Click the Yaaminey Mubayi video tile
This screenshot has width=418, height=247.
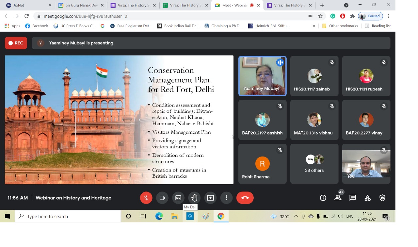(x=262, y=76)
